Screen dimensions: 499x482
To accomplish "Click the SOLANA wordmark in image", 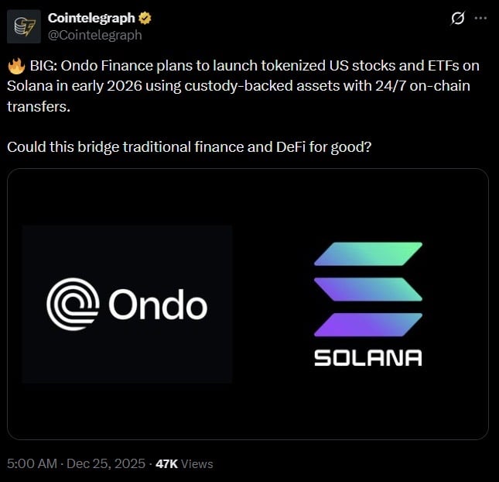I will [x=367, y=358].
